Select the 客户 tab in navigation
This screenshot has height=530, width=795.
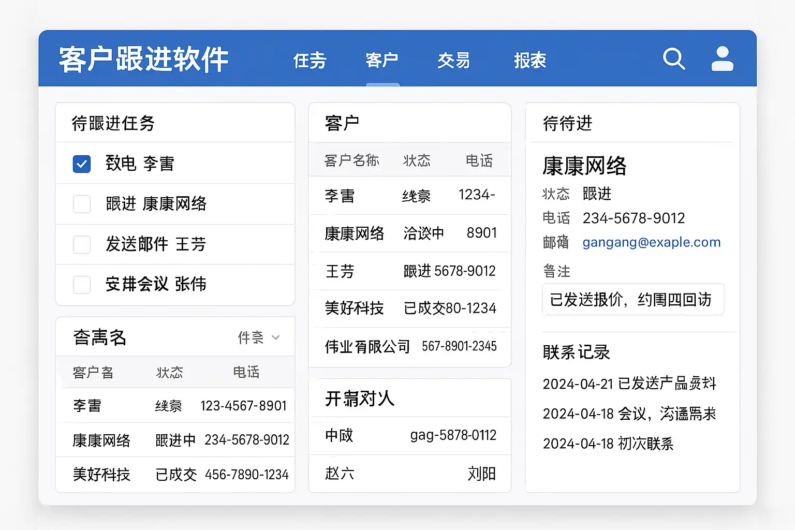[382, 61]
